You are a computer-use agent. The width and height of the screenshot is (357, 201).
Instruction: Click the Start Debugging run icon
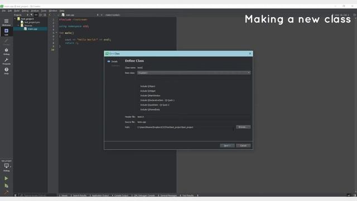tap(6, 186)
